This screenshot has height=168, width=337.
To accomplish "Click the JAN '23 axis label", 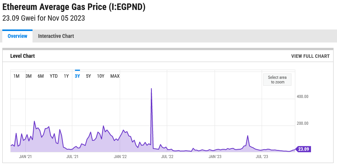I will pyautogui.click(x=215, y=157).
